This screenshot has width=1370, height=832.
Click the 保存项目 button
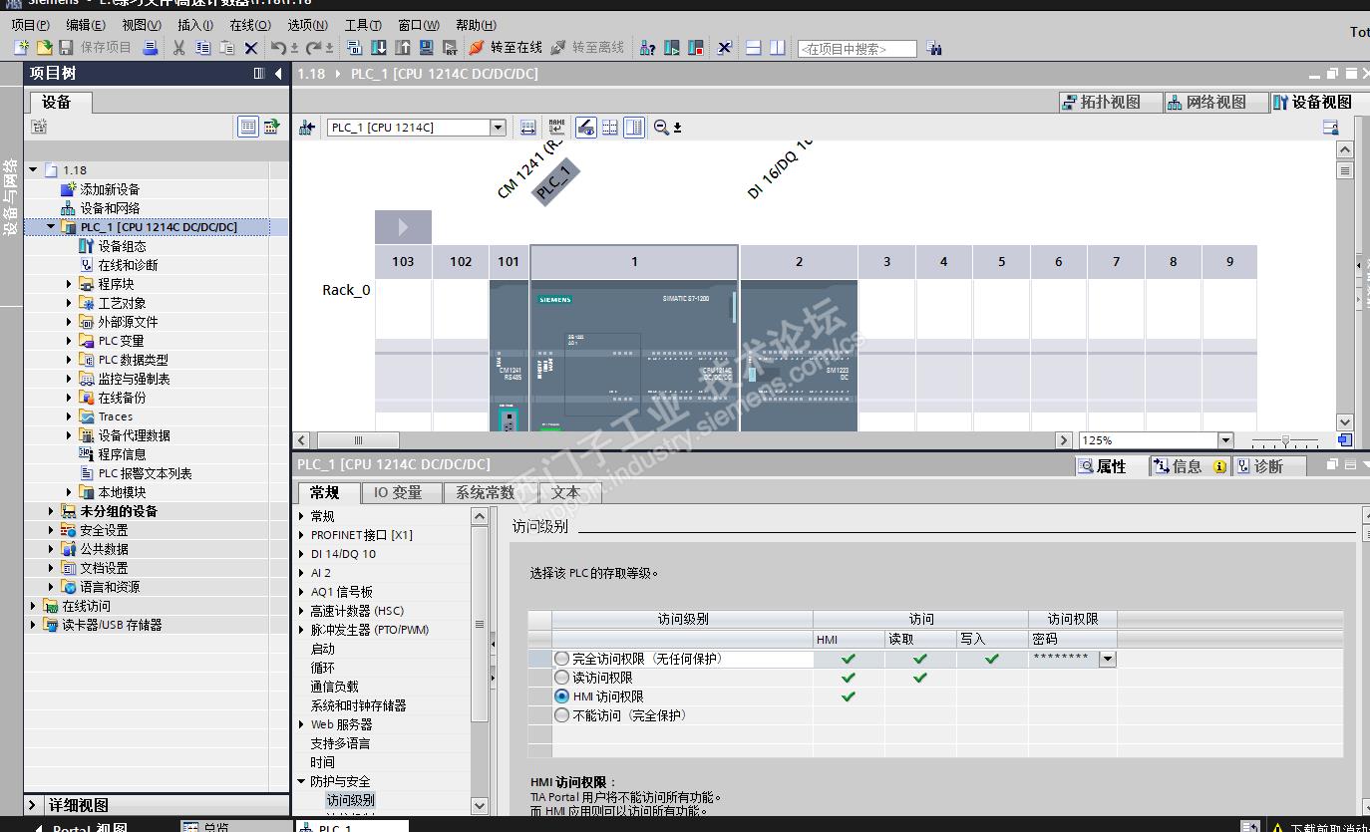click(x=95, y=48)
